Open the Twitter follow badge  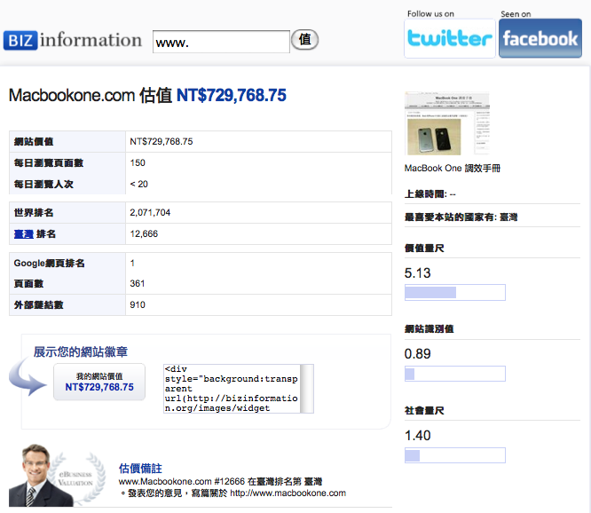450,38
